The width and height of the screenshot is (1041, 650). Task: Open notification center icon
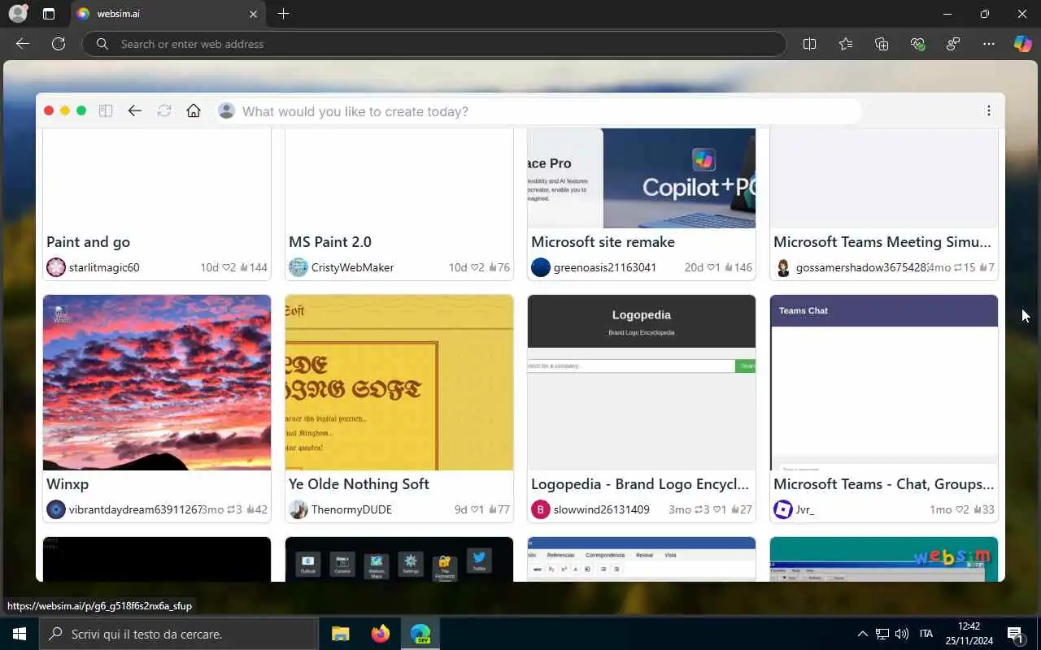pos(1015,634)
